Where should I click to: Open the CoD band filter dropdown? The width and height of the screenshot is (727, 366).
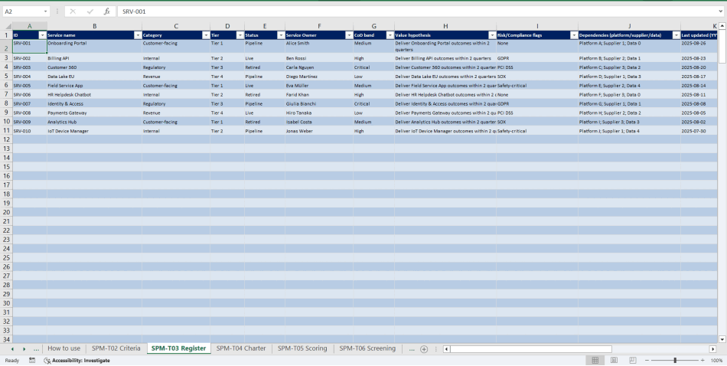point(390,35)
